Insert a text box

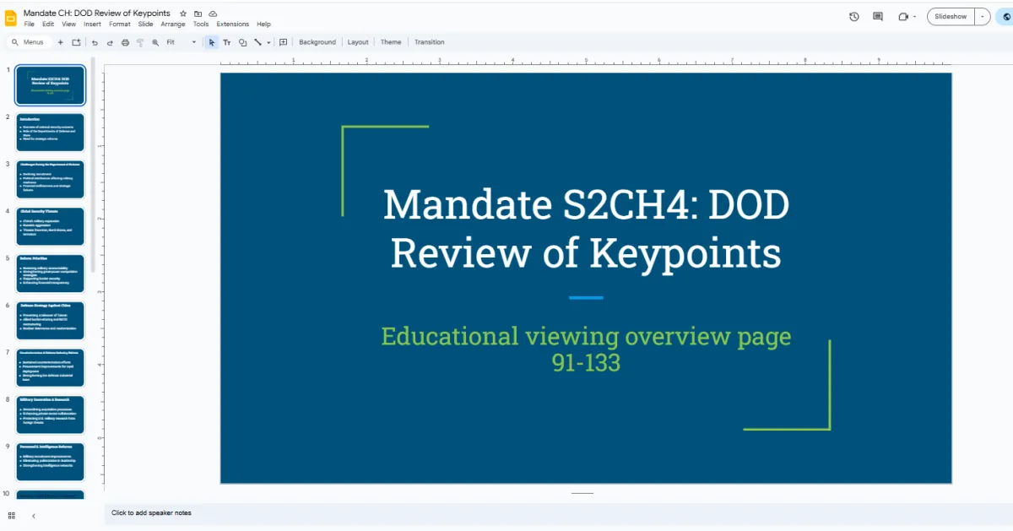pos(227,42)
